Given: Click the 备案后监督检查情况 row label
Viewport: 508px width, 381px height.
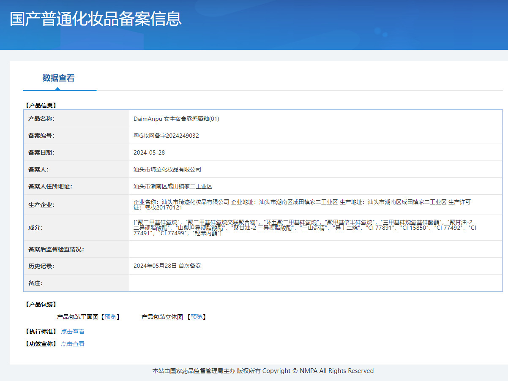Looking at the screenshot, I should 56,249.
